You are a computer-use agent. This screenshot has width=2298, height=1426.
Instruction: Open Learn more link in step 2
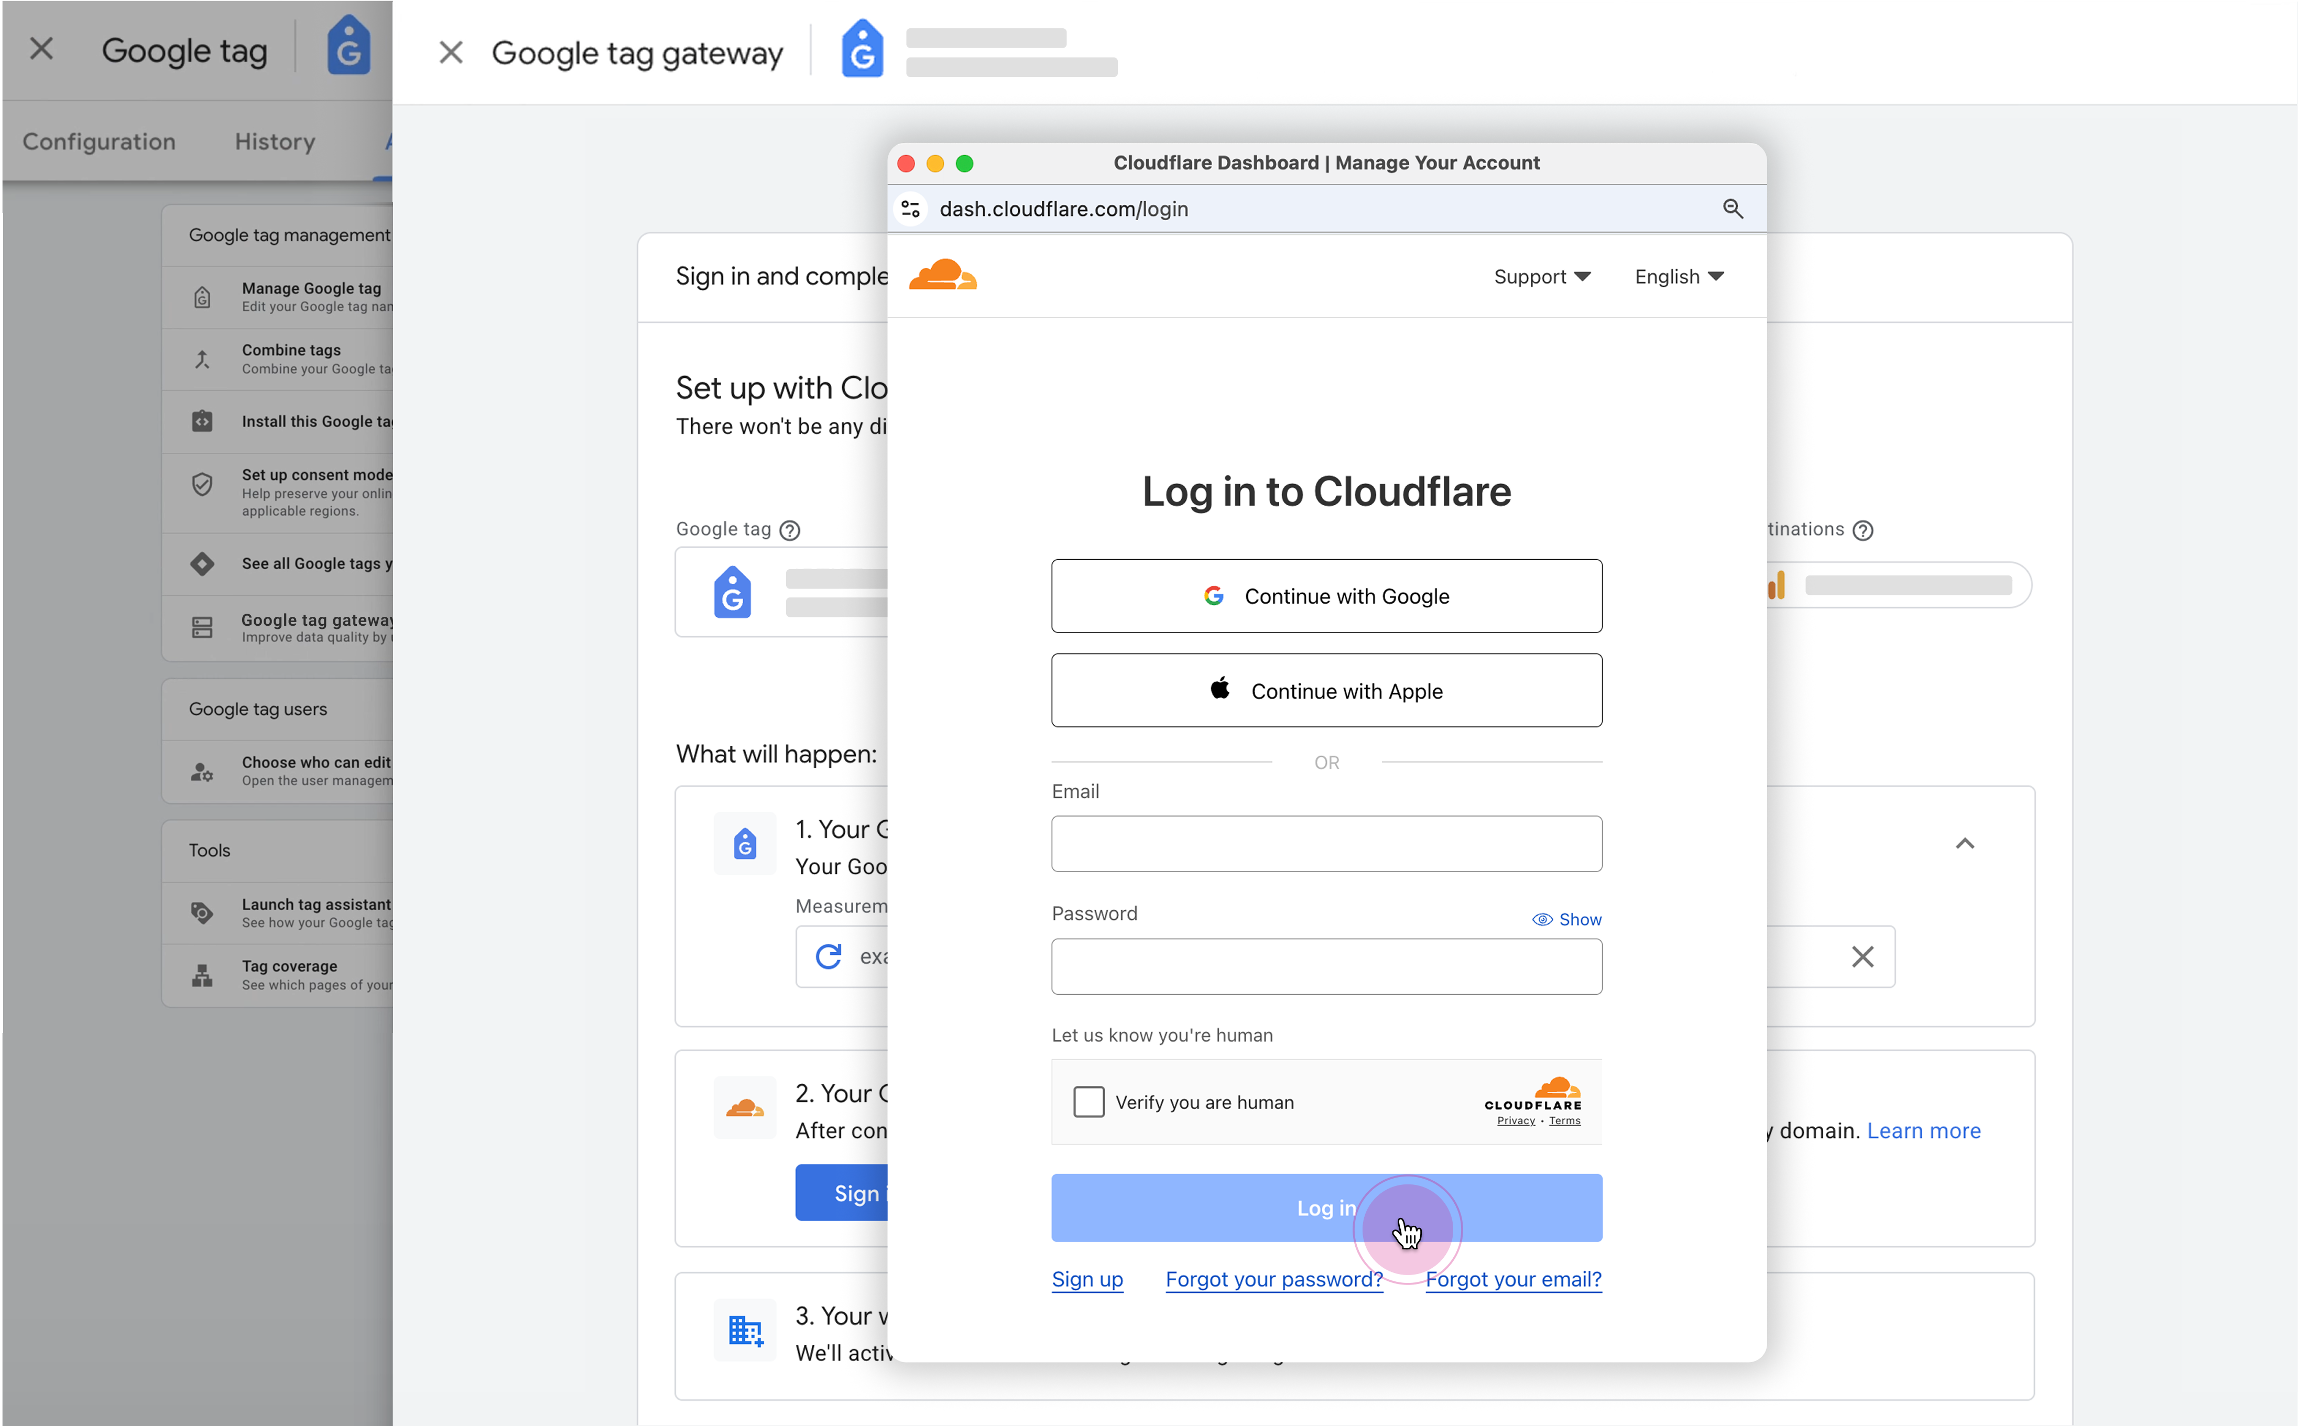point(1923,1130)
